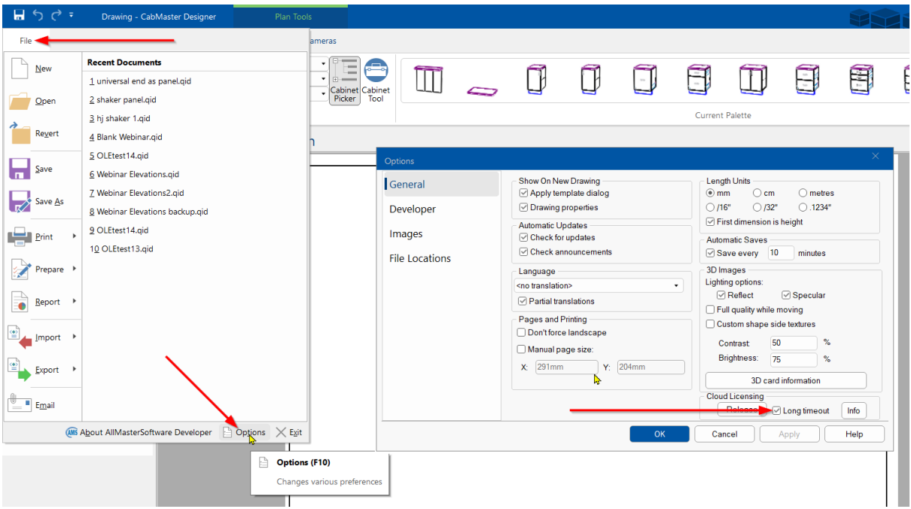This screenshot has height=509, width=911.
Task: Click the Save icon in File menu
Action: (20, 169)
